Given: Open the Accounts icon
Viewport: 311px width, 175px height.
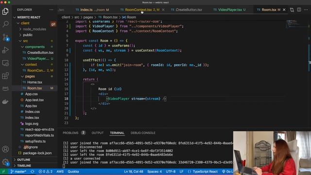Looking at the screenshot, I should pyautogui.click(x=5, y=149).
